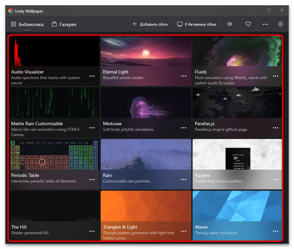Open the Активные обои panel

197,24
